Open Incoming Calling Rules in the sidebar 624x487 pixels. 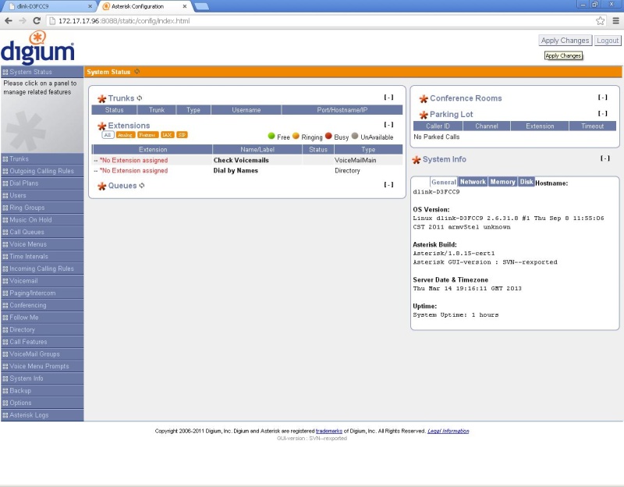tap(42, 268)
